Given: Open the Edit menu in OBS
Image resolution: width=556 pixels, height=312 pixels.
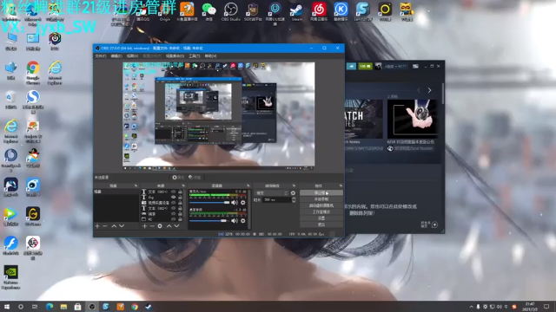Looking at the screenshot, I should pos(116,56).
